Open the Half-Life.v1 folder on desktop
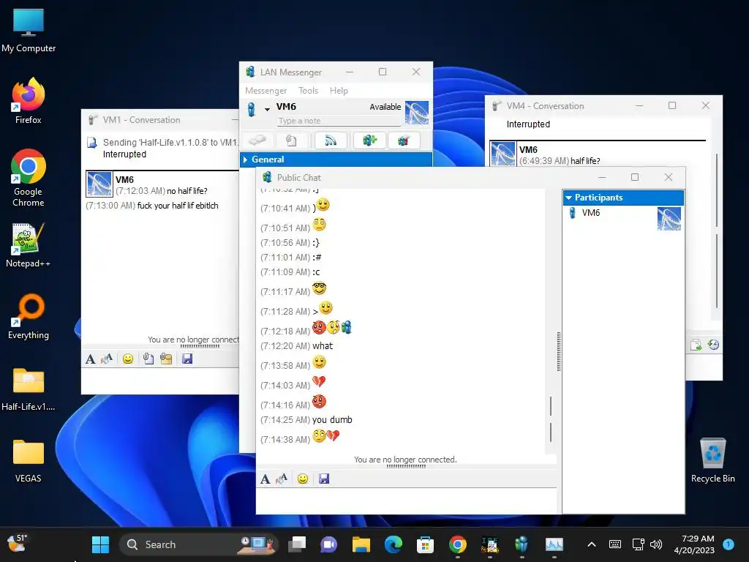 (x=29, y=389)
